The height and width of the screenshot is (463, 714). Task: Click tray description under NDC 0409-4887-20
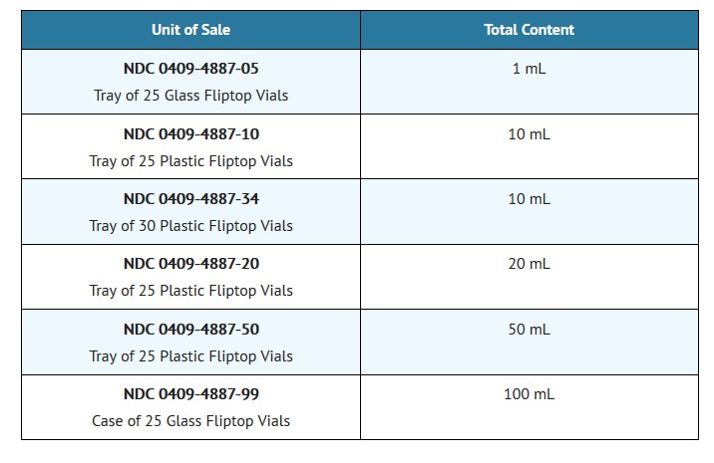coord(190,291)
